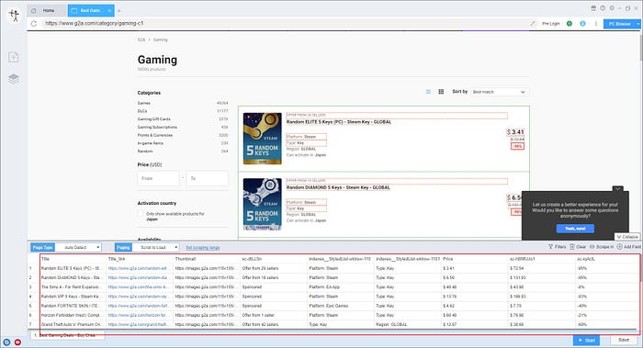The height and width of the screenshot is (348, 643).
Task: Add a new tab with the plus icon
Action: point(118,11)
